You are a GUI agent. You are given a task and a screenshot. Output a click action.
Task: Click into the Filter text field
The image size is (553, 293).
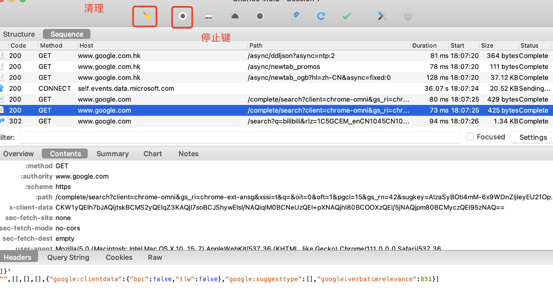tap(240, 137)
